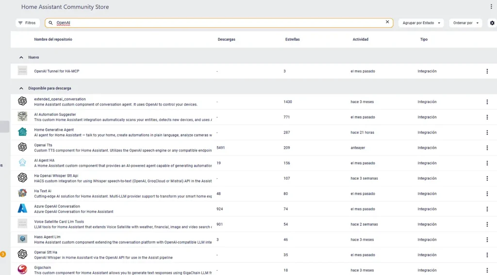Open table settings gear icon

point(492,23)
